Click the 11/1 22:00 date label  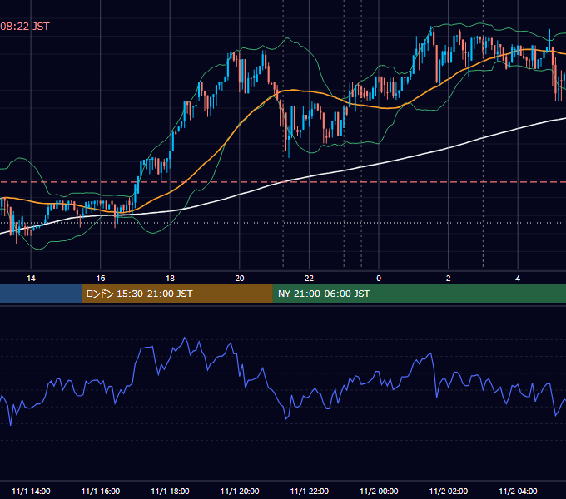point(310,491)
